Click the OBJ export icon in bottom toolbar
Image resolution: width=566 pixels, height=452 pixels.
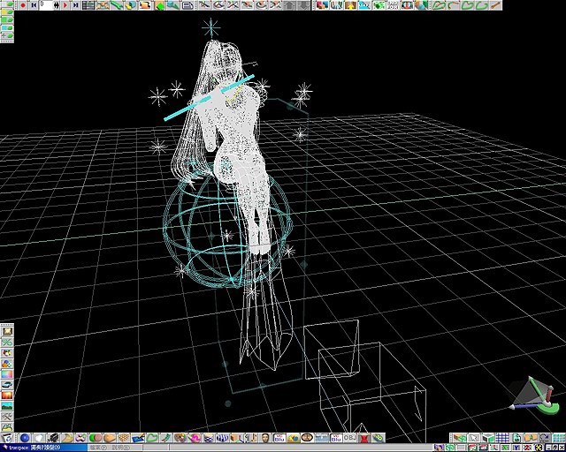click(349, 438)
